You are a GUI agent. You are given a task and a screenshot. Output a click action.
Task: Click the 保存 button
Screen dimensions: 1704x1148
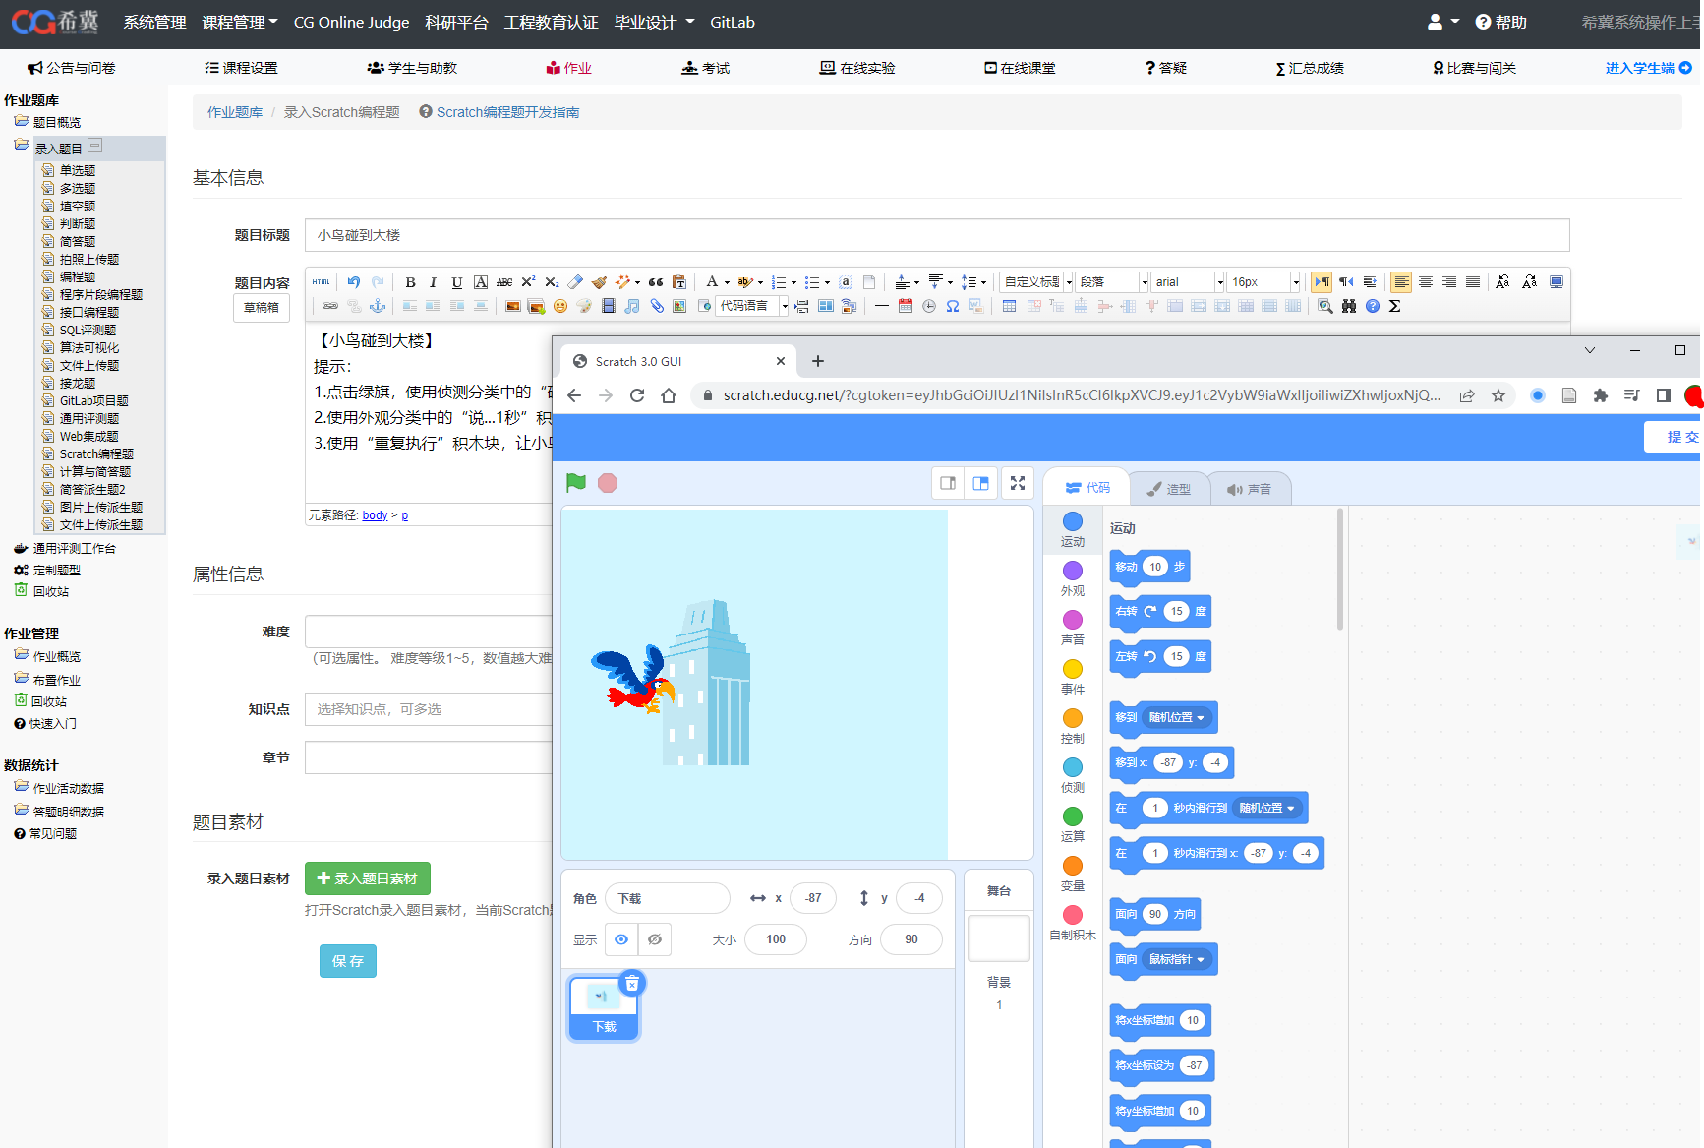click(348, 961)
